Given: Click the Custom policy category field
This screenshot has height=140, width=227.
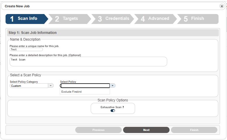Looking at the screenshot, I should [x=29, y=86].
